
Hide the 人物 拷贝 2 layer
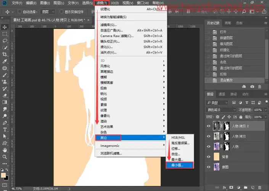tap(209, 126)
